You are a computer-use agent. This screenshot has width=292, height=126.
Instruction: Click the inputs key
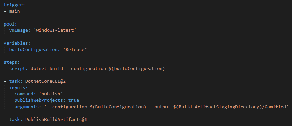click(18, 88)
